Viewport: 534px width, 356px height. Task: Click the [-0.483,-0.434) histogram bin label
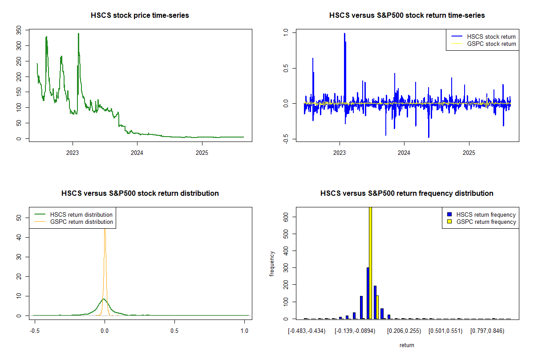coord(307,331)
